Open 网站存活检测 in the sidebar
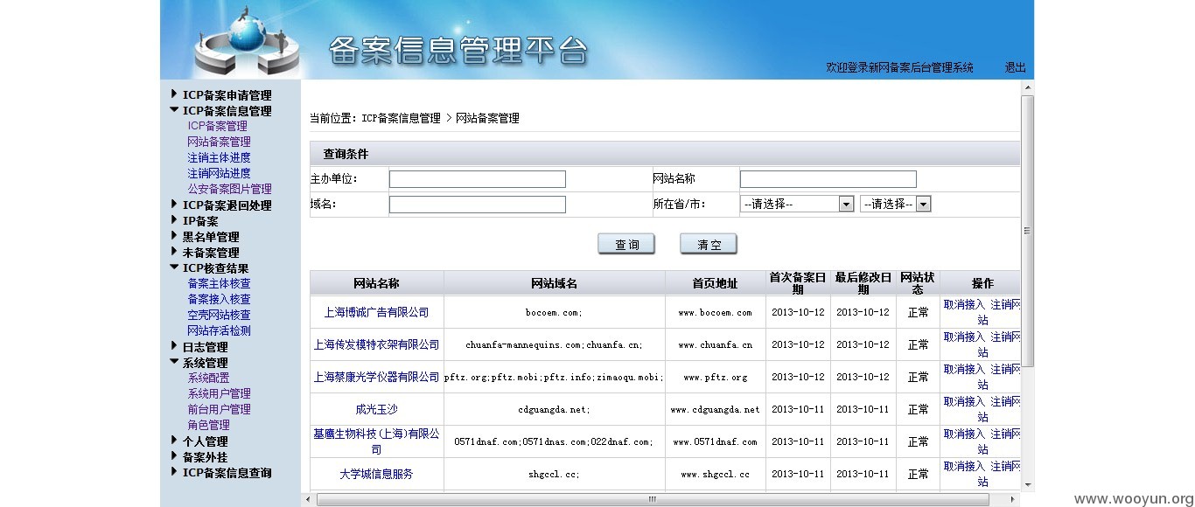Viewport: 1195px width, 507px height. [x=219, y=330]
